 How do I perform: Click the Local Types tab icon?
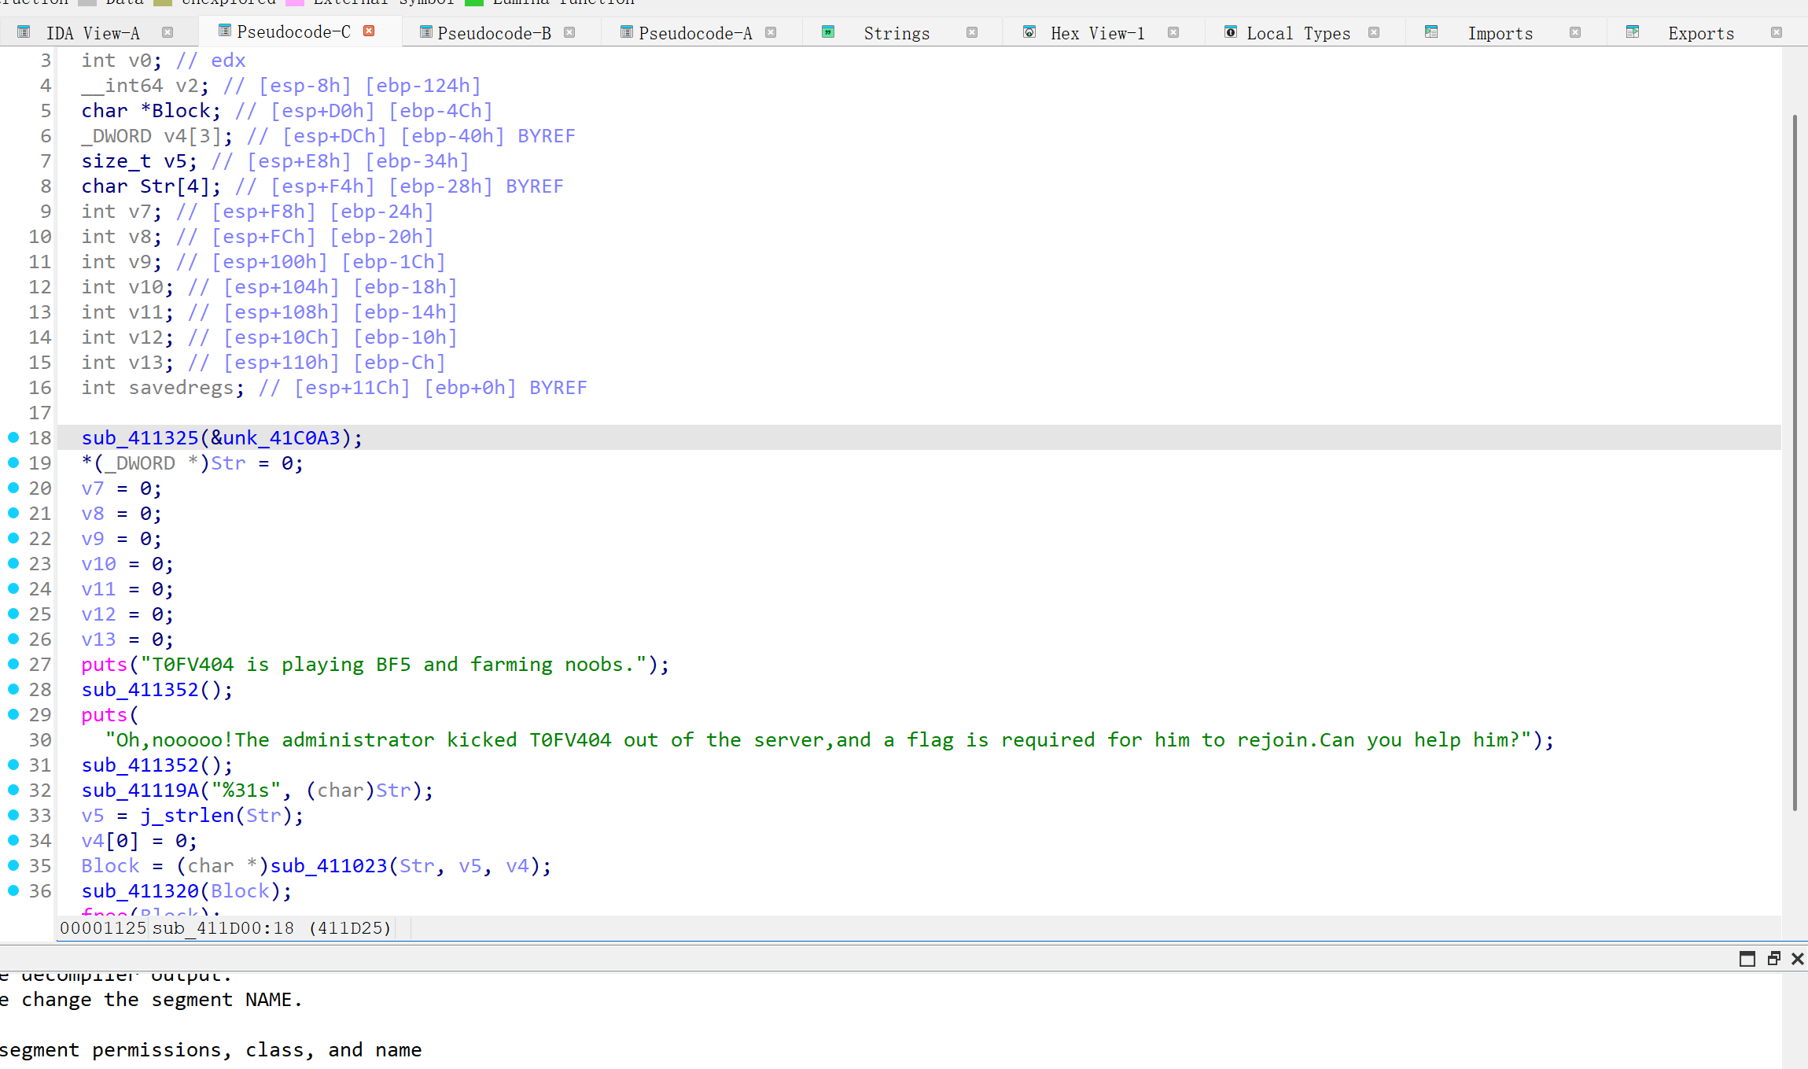pyautogui.click(x=1231, y=32)
